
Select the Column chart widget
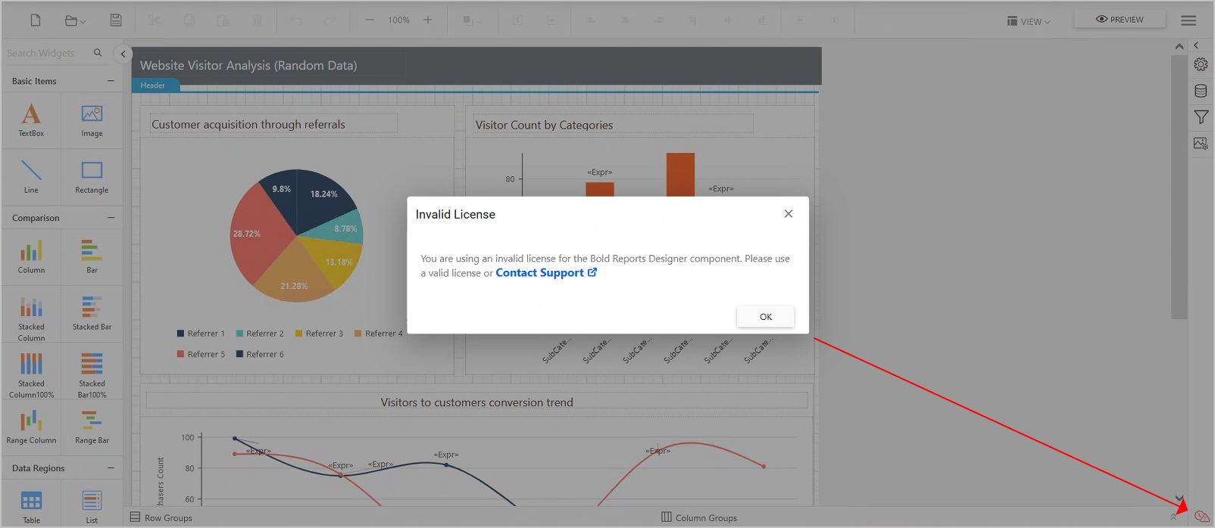click(x=31, y=256)
